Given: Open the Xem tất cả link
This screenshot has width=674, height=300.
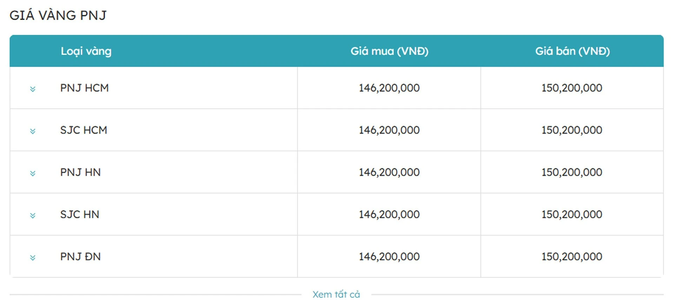Looking at the screenshot, I should coord(336,294).
